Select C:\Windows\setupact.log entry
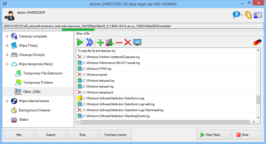This screenshot has width=266, height=144. [99, 81]
